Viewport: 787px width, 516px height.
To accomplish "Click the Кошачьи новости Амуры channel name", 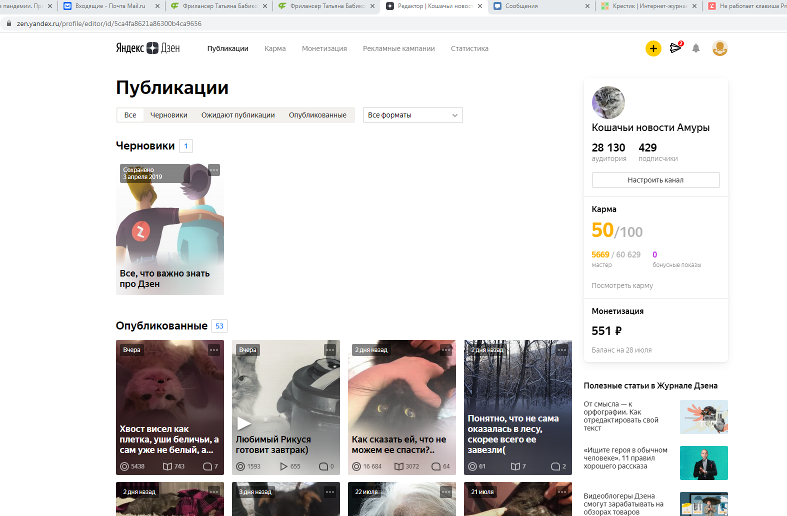I will click(x=650, y=127).
